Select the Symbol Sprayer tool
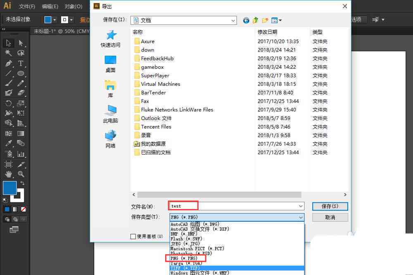This screenshot has height=275, width=413. [8, 154]
